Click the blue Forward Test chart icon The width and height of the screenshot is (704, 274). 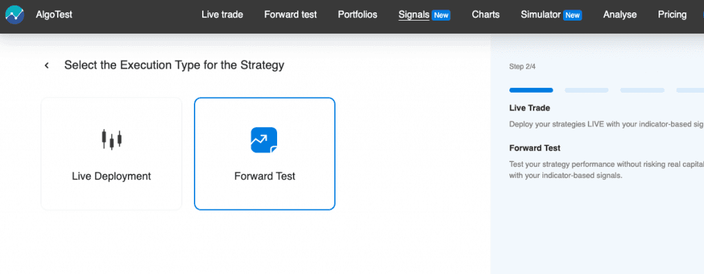pos(264,140)
